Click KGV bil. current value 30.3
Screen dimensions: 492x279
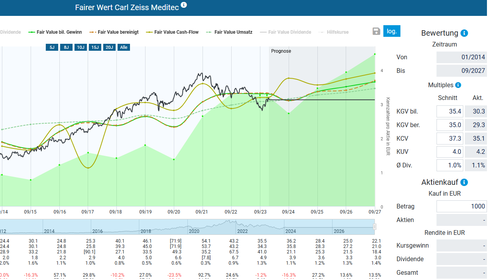476,112
